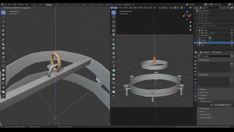Screen dimensions: 234x132
Task: Choose the Rotate tool in User Perspective viewport
Action: [3, 26]
